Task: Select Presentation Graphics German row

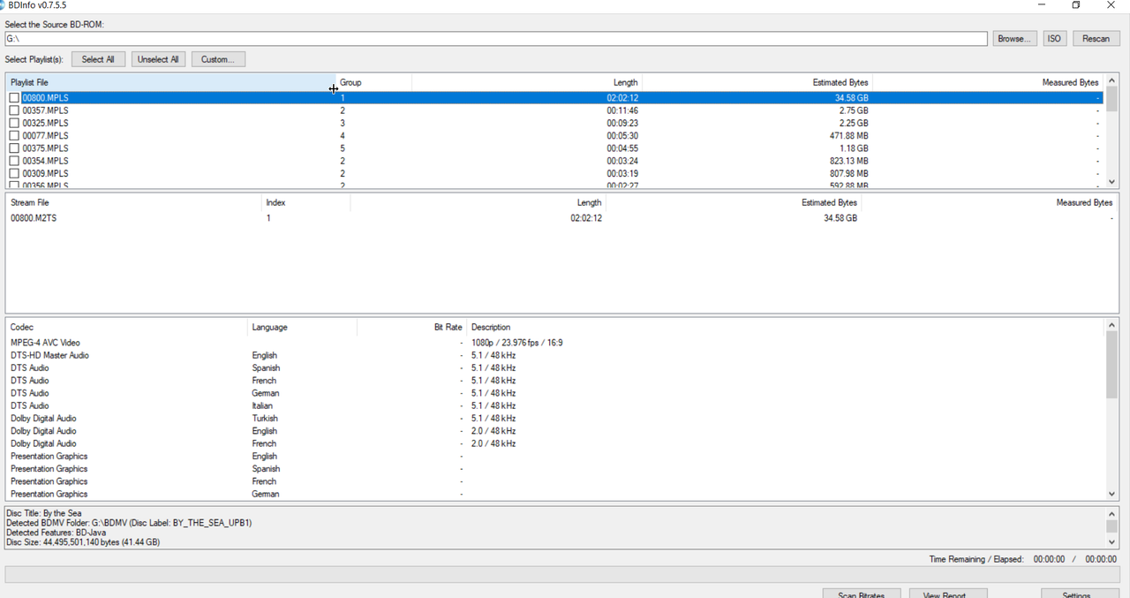Action: pos(555,494)
